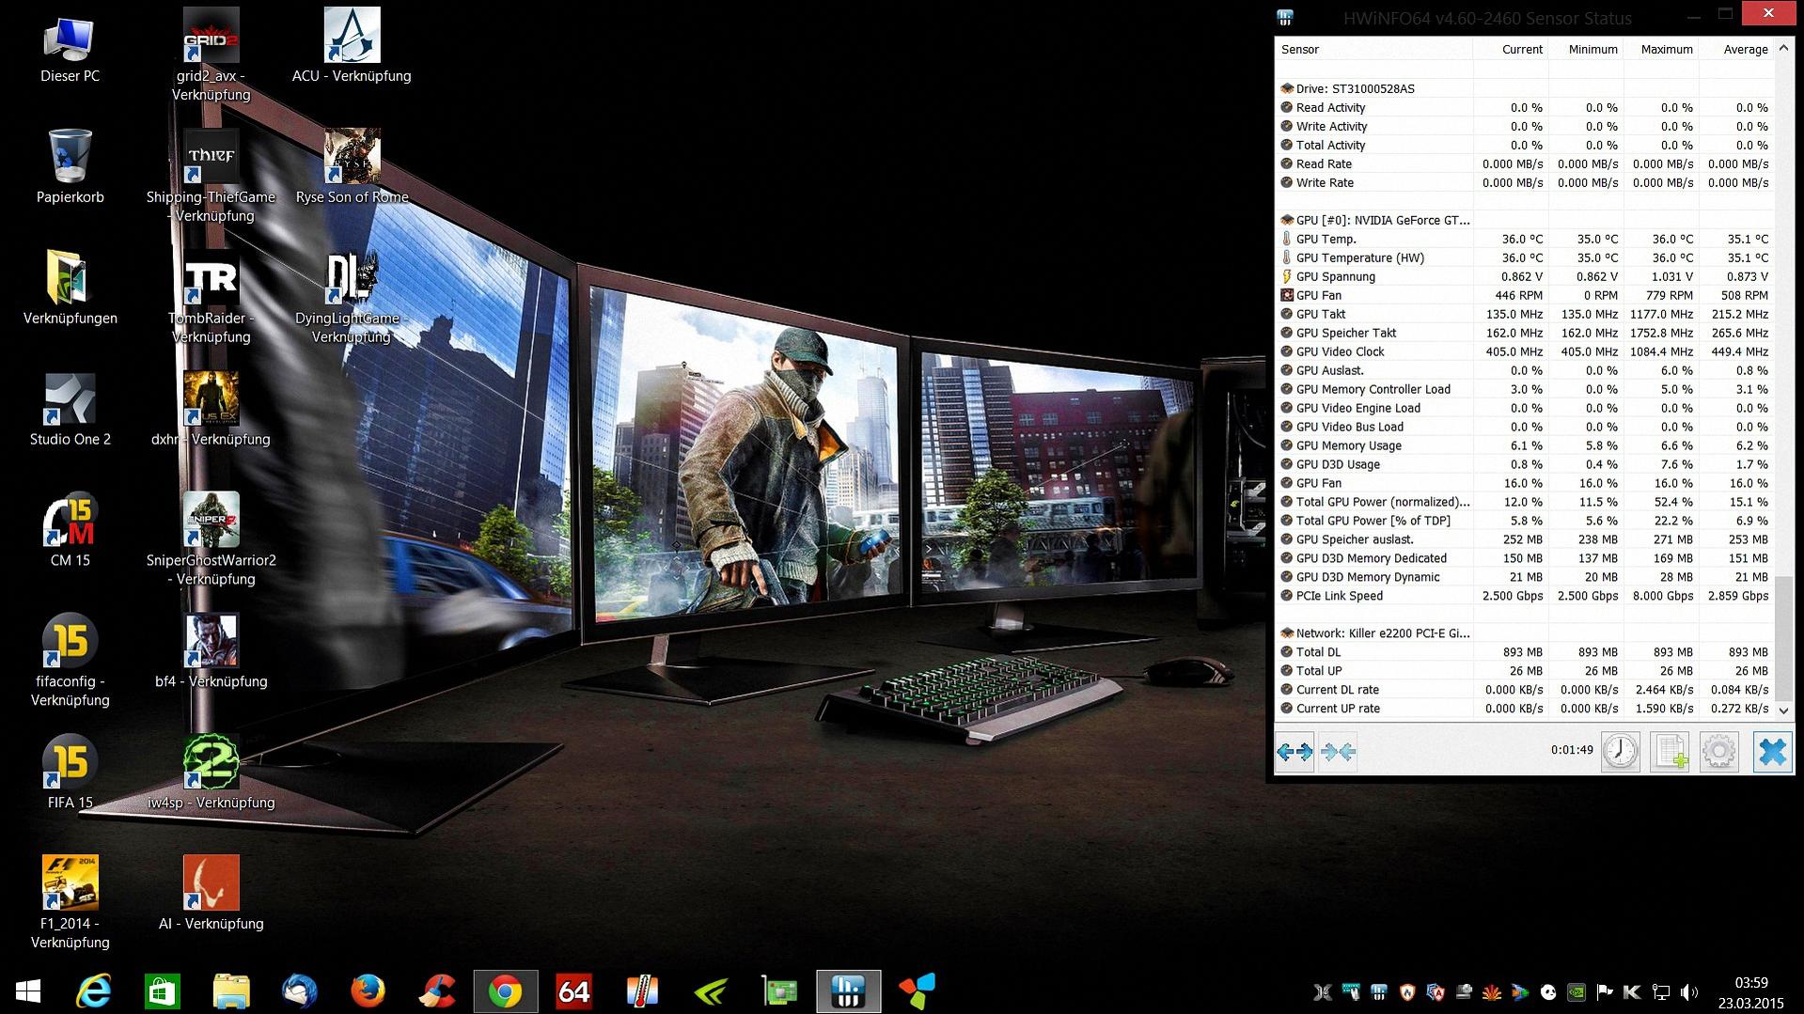Select the GPU Memory Controller Load row
This screenshot has width=1804, height=1014.
(x=1524, y=389)
